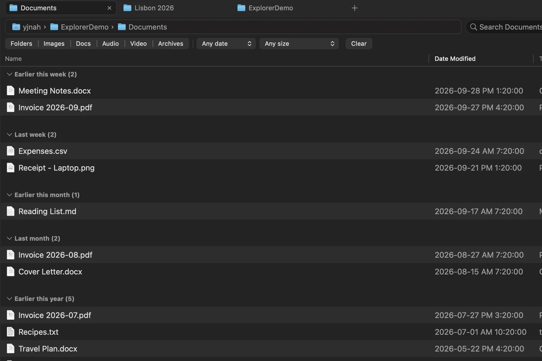Click the Recipes.txt file icon
Image resolution: width=542 pixels, height=361 pixels.
(x=10, y=332)
